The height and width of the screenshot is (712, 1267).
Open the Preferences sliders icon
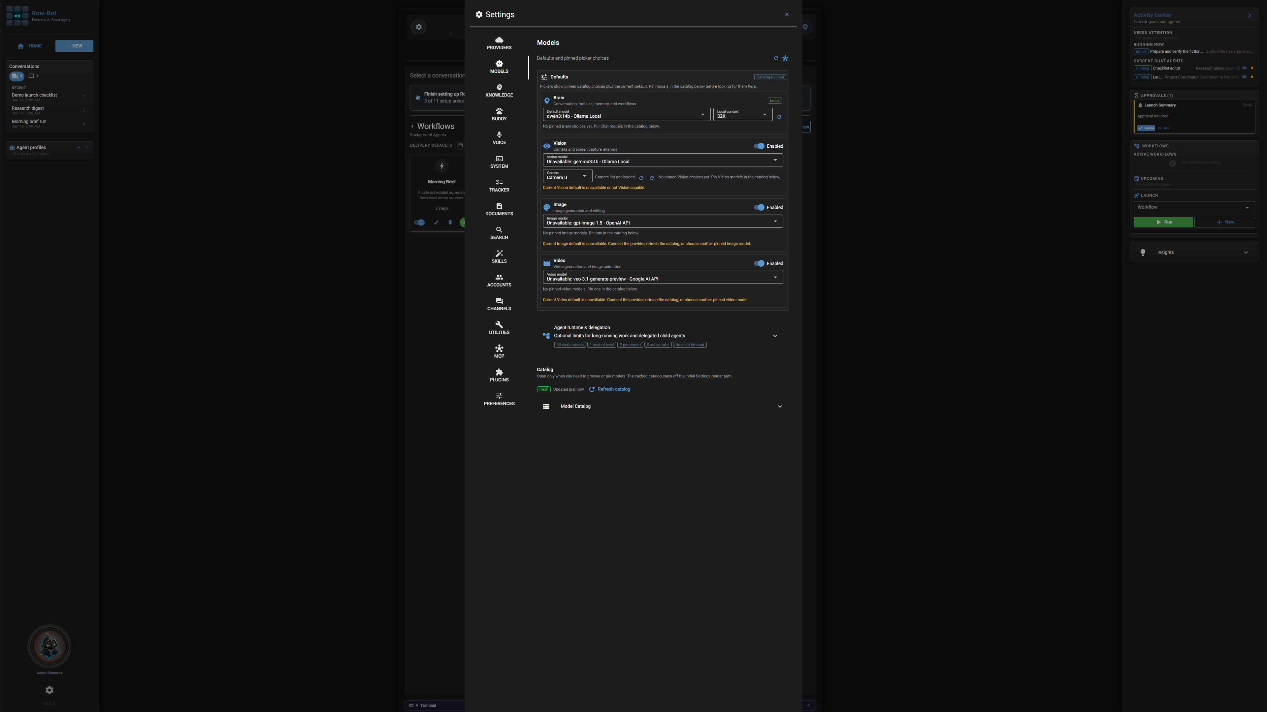click(499, 396)
